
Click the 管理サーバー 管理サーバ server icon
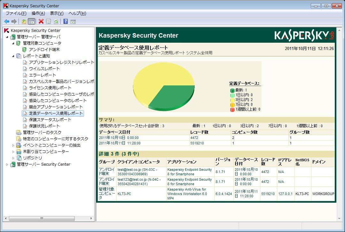(x=13, y=37)
